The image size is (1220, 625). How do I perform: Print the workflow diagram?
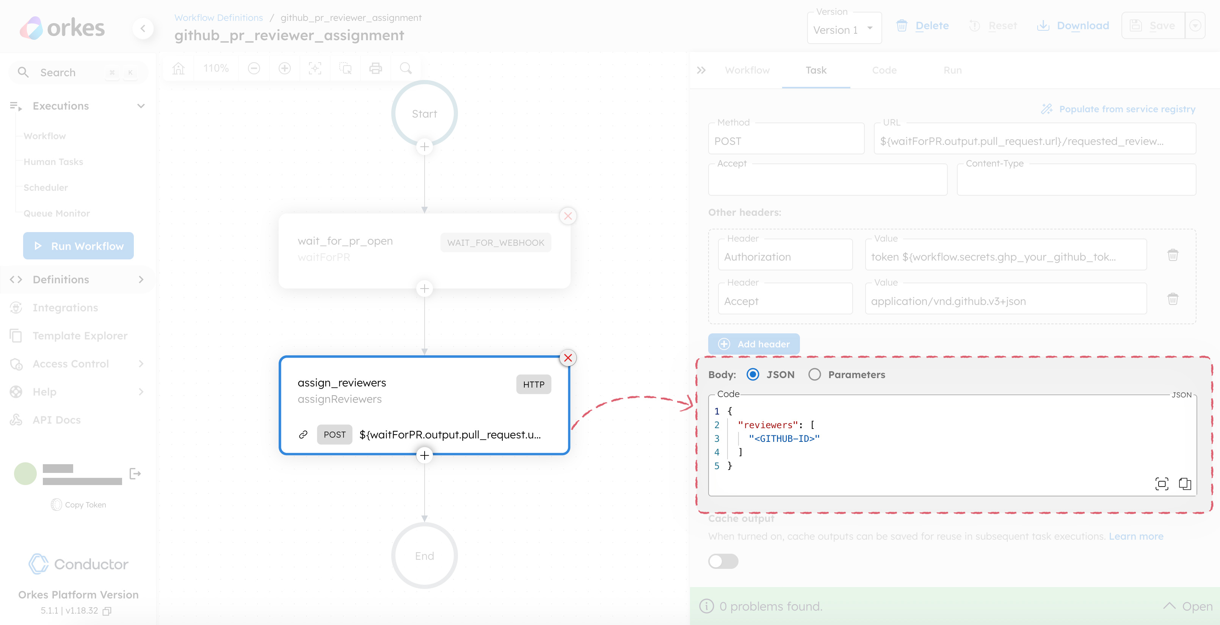pyautogui.click(x=376, y=68)
